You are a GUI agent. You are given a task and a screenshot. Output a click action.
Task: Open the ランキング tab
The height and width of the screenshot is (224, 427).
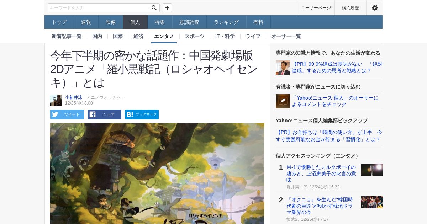pyautogui.click(x=226, y=22)
